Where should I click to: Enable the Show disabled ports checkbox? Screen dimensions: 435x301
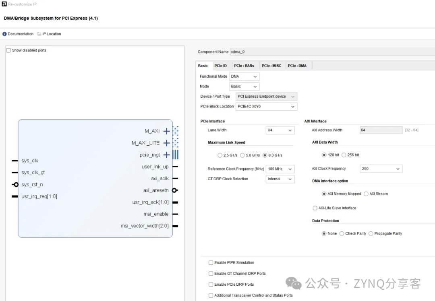pyautogui.click(x=8, y=50)
